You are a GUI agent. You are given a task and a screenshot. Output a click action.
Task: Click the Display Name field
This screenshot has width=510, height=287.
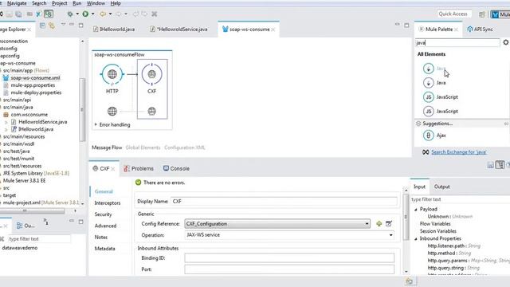pos(284,202)
